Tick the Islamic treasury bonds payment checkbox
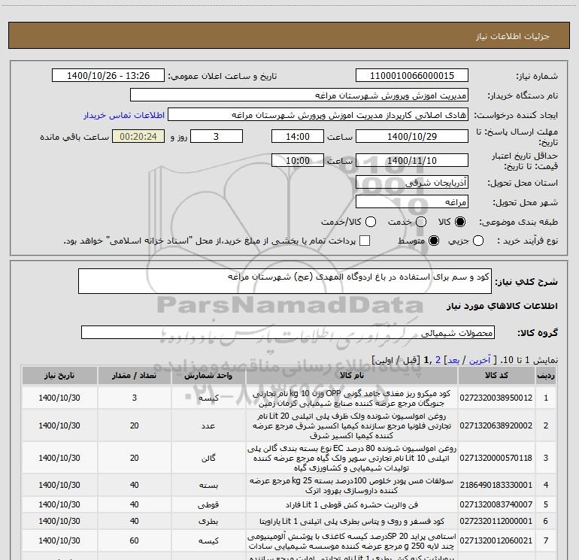579x560 pixels. point(365,241)
